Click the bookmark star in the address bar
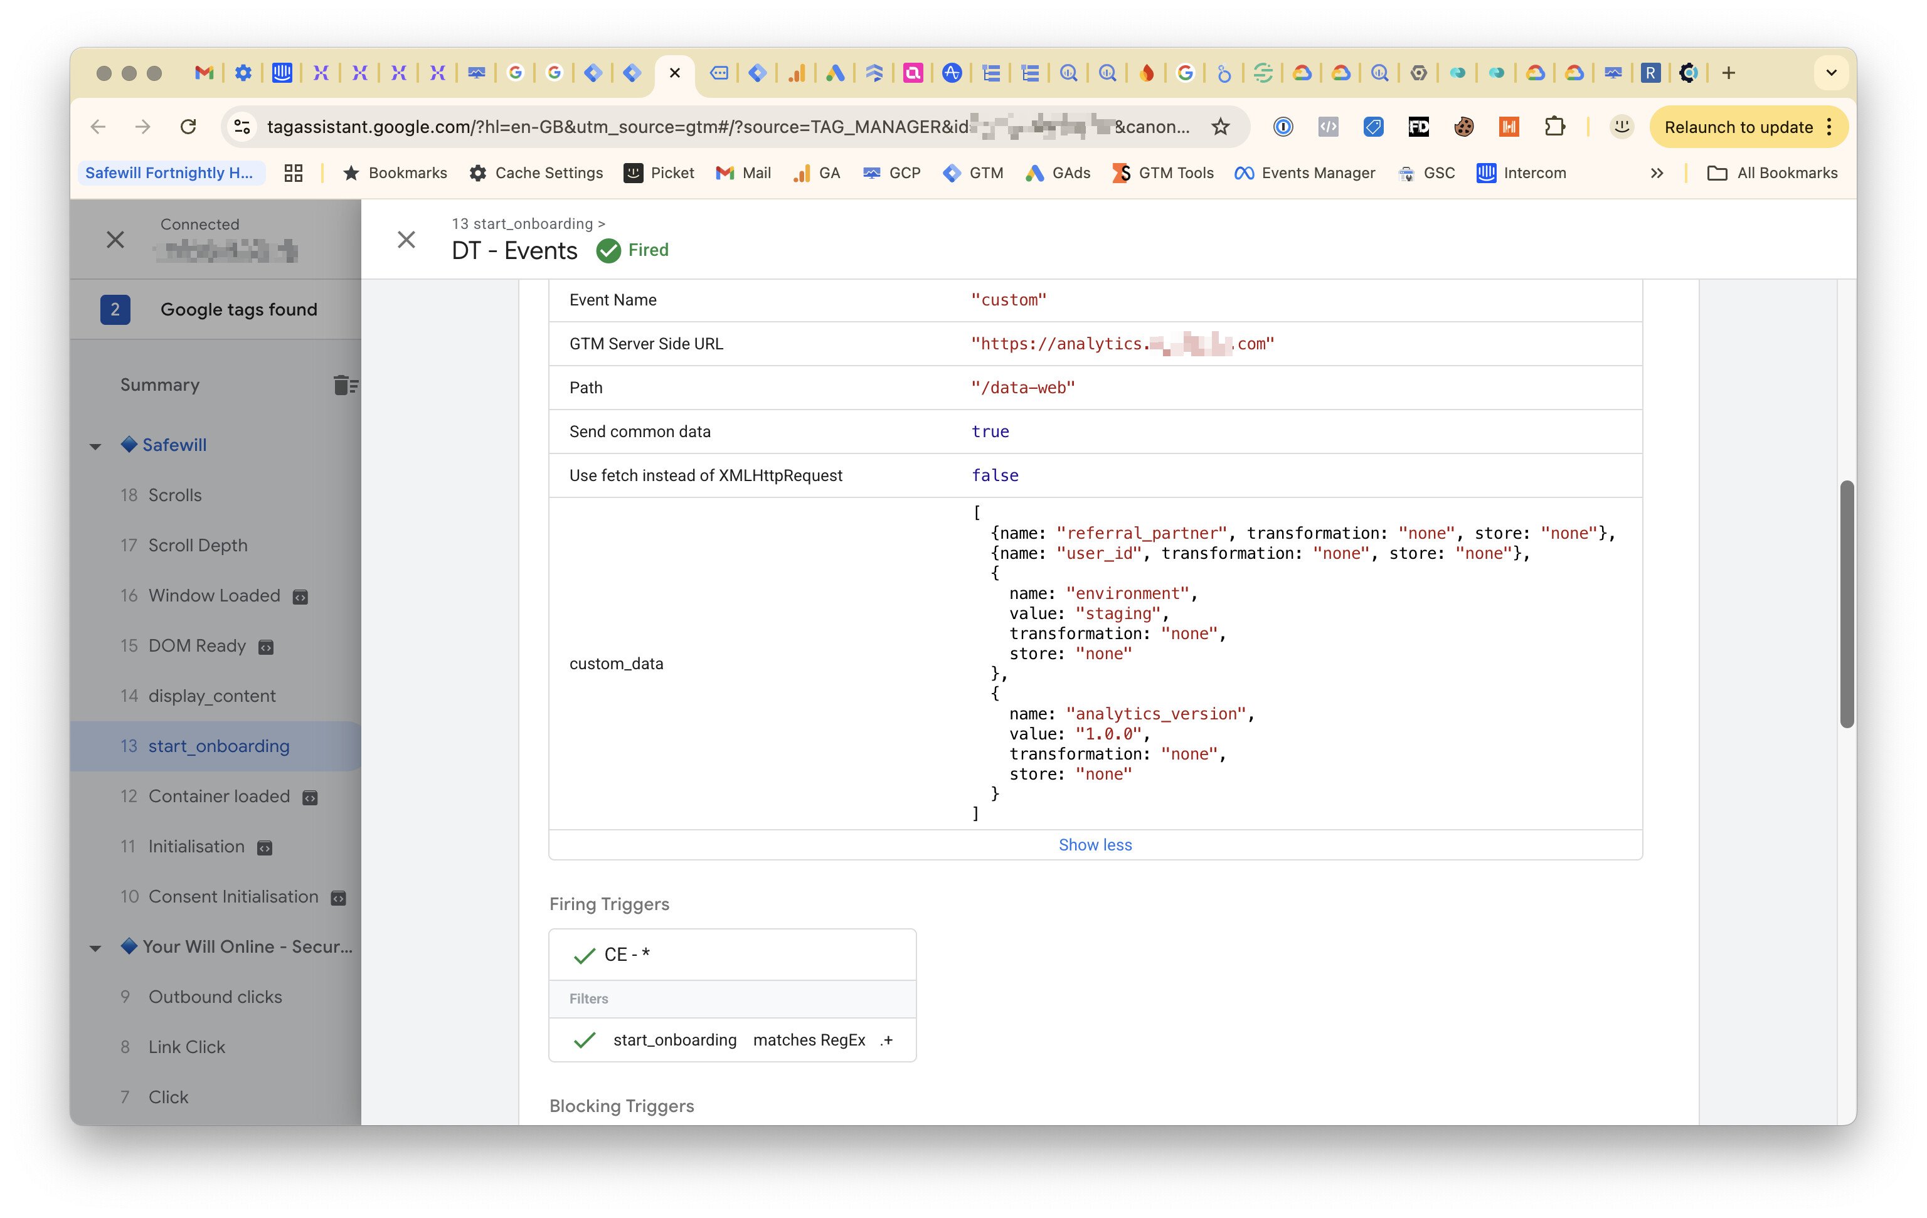Screen dimensions: 1927x1218 click(1221, 127)
